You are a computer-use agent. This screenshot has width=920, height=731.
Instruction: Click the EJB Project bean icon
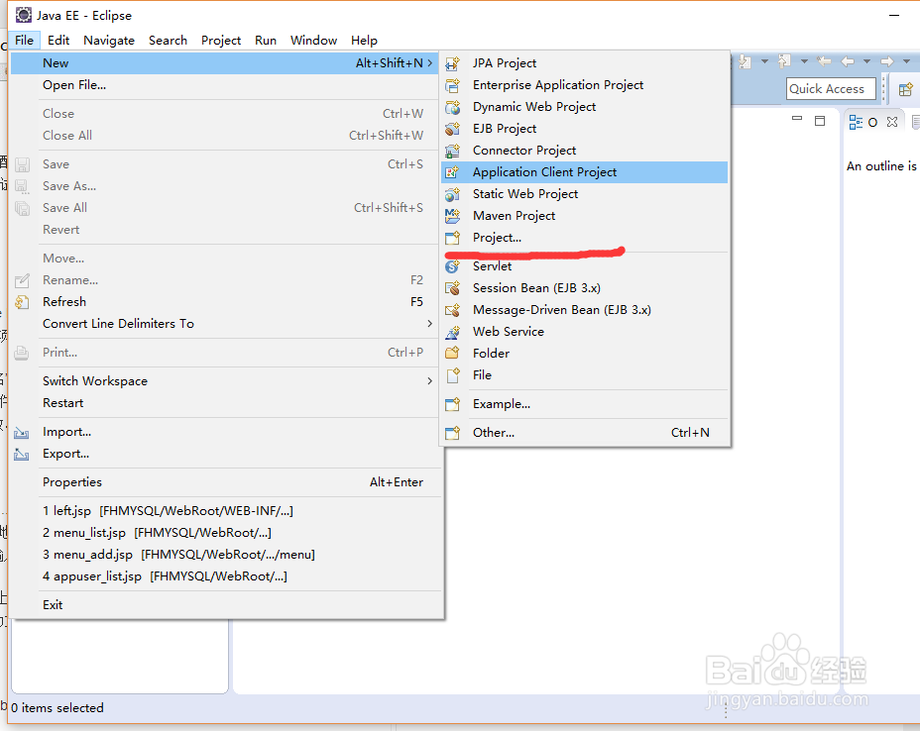tap(452, 129)
